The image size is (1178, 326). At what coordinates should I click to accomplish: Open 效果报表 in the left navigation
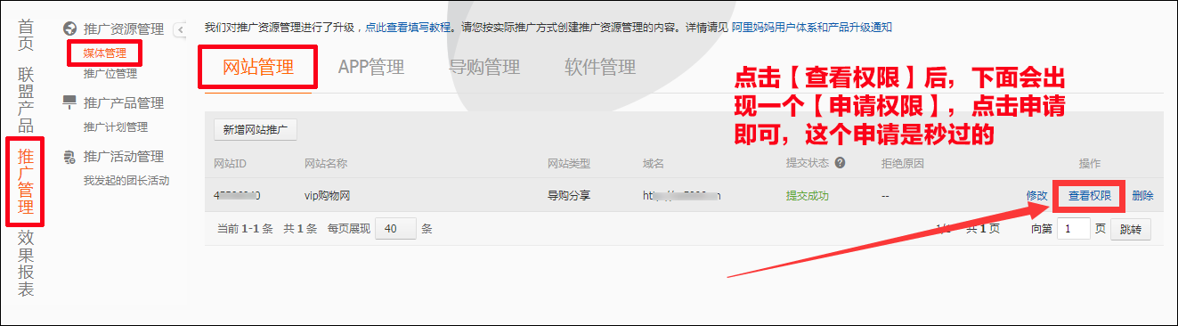pyautogui.click(x=27, y=264)
